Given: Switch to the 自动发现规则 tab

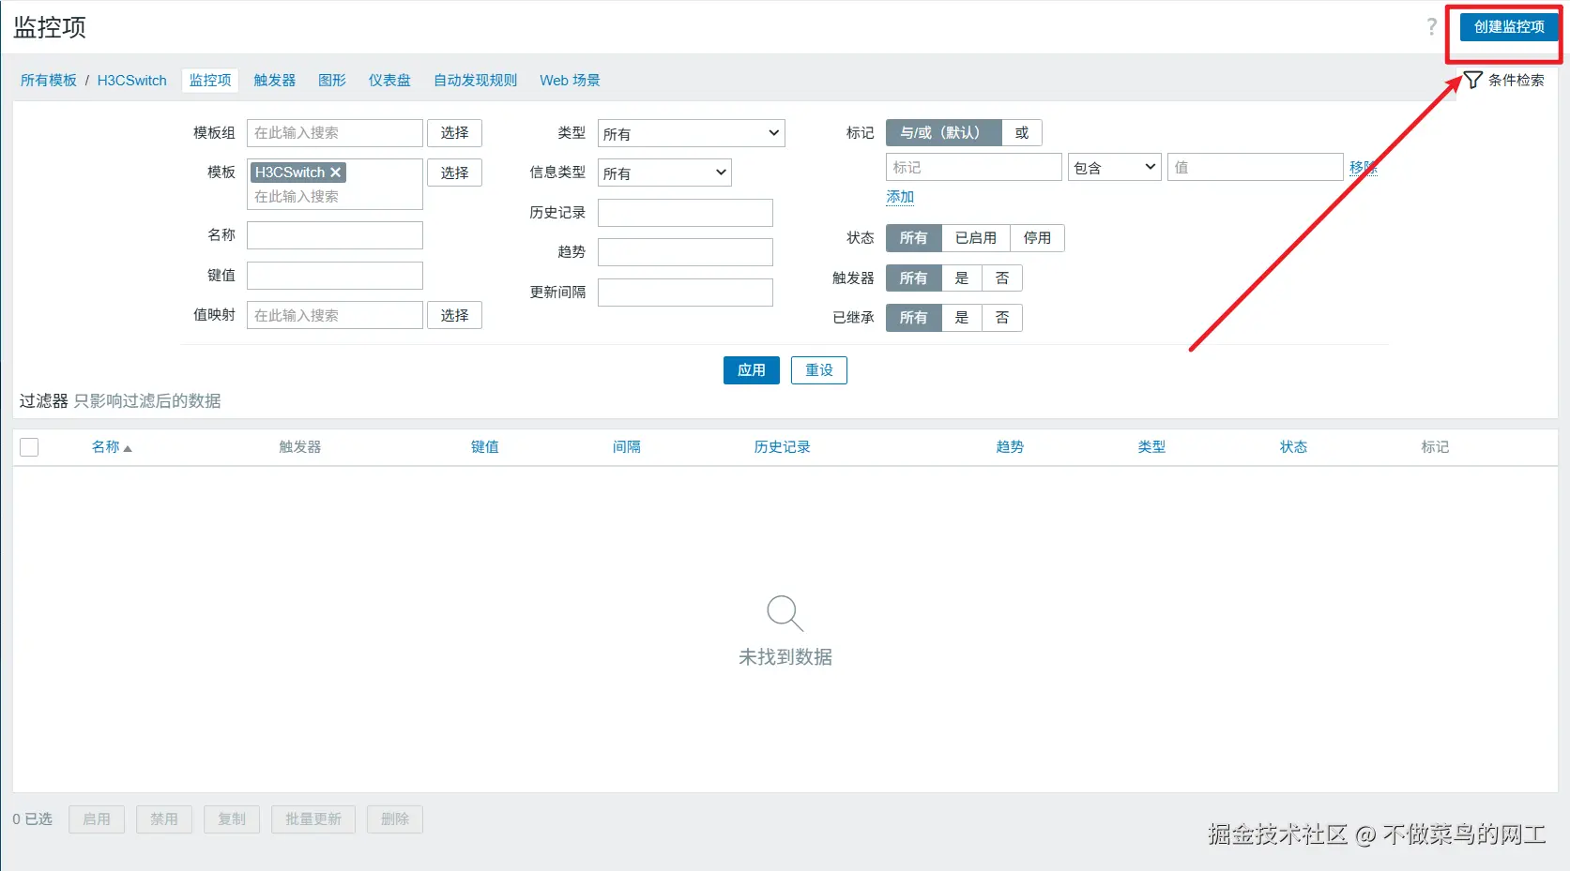Looking at the screenshot, I should (x=475, y=81).
